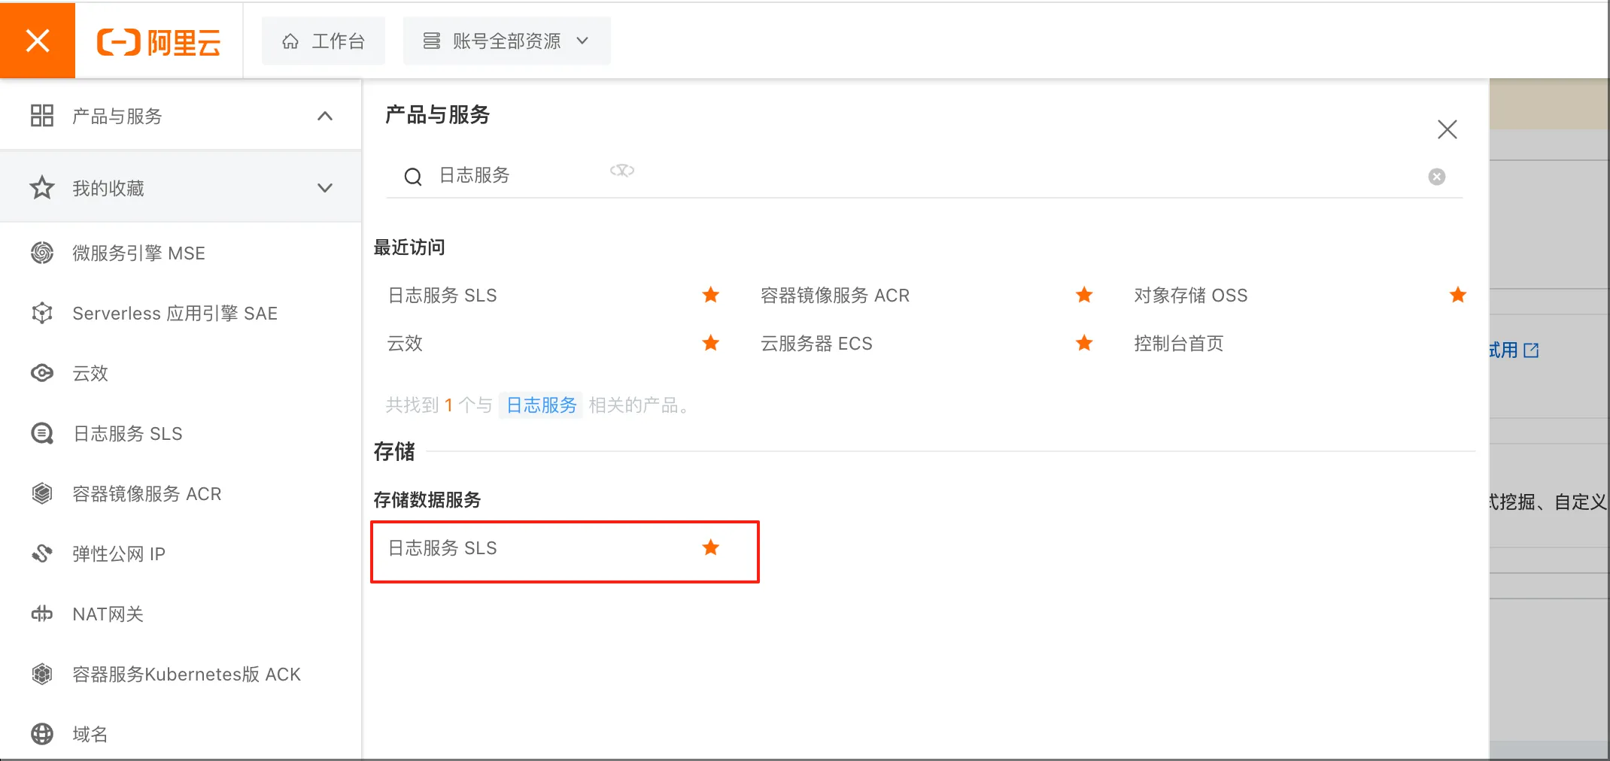Click the 试用 external link in background
This screenshot has width=1610, height=761.
tap(1514, 350)
